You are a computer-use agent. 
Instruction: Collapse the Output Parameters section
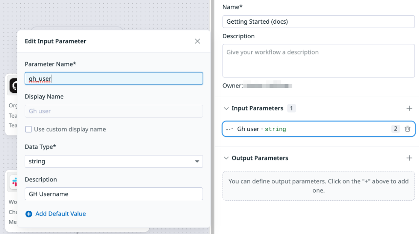point(226,158)
